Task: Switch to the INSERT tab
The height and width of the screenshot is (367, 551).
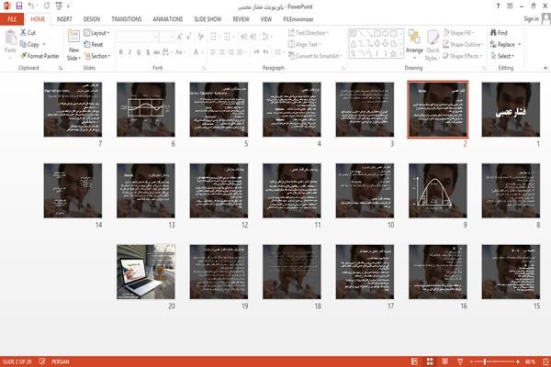Action: coord(64,19)
